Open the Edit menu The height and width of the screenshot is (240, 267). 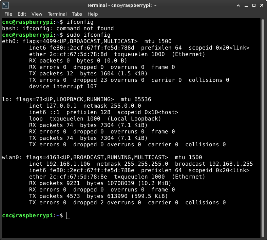[22, 14]
